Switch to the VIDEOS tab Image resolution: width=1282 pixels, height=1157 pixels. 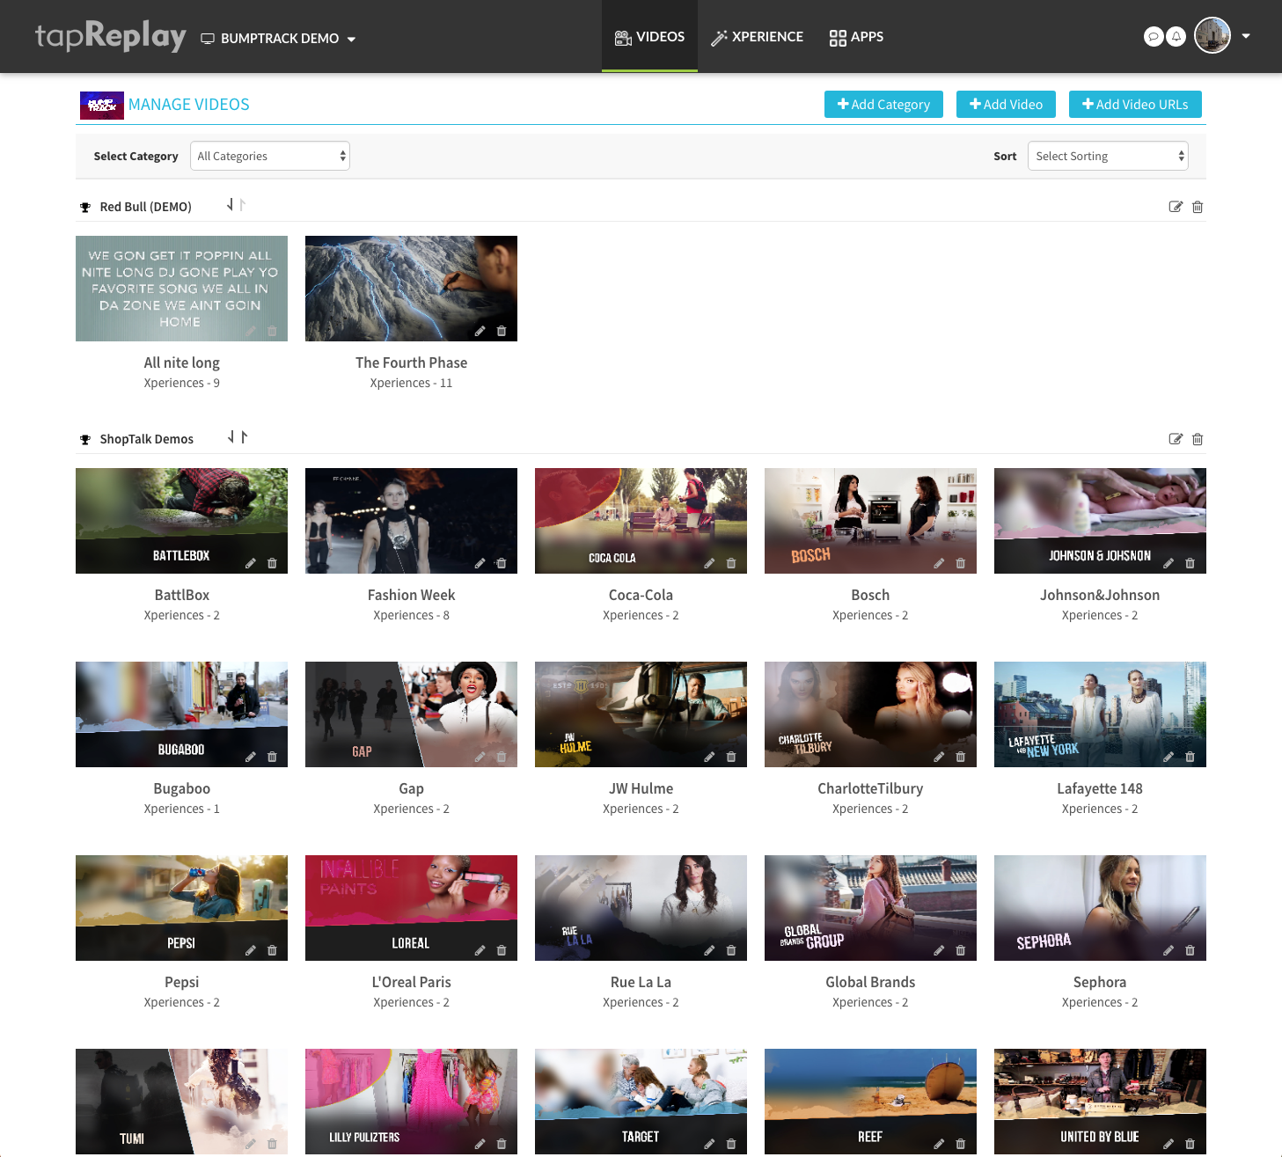click(649, 37)
